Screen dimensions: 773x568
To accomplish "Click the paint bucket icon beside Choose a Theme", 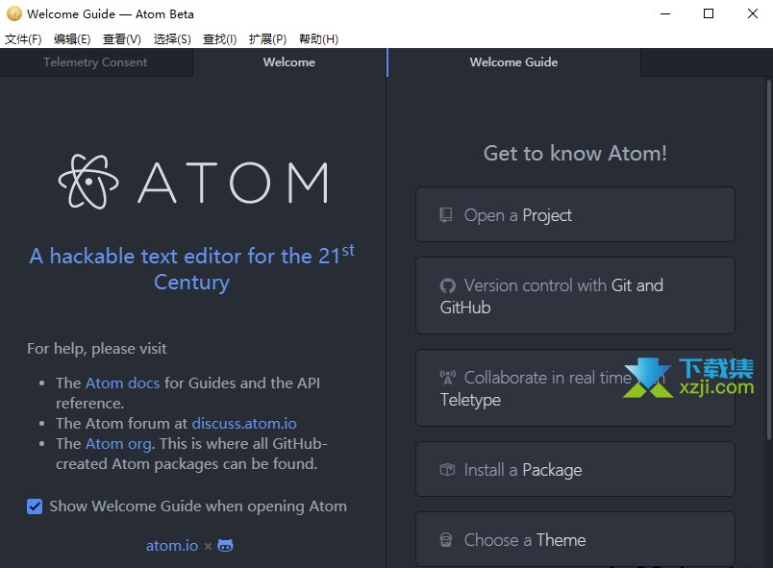I will [446, 540].
